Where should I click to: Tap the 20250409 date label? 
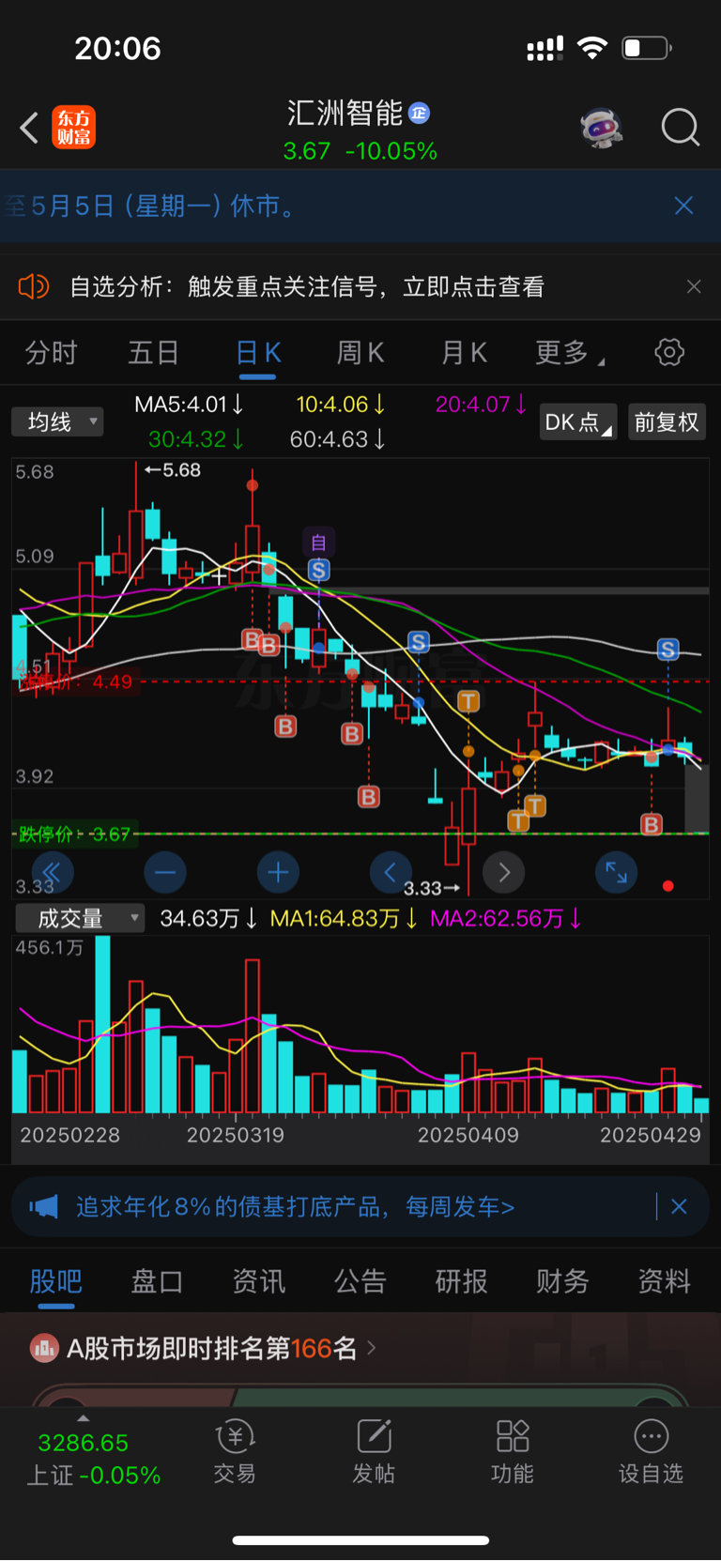coord(468,1135)
